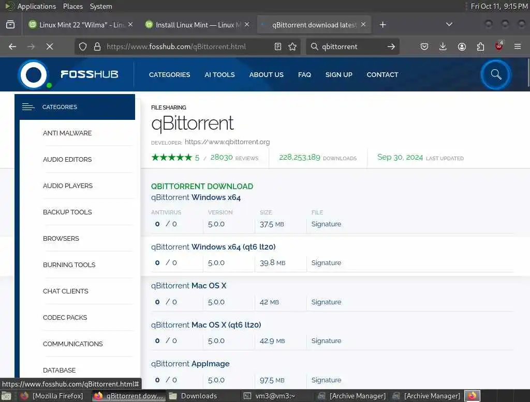Image resolution: width=530 pixels, height=402 pixels.
Task: Open the Firefox account icon
Action: 462,47
